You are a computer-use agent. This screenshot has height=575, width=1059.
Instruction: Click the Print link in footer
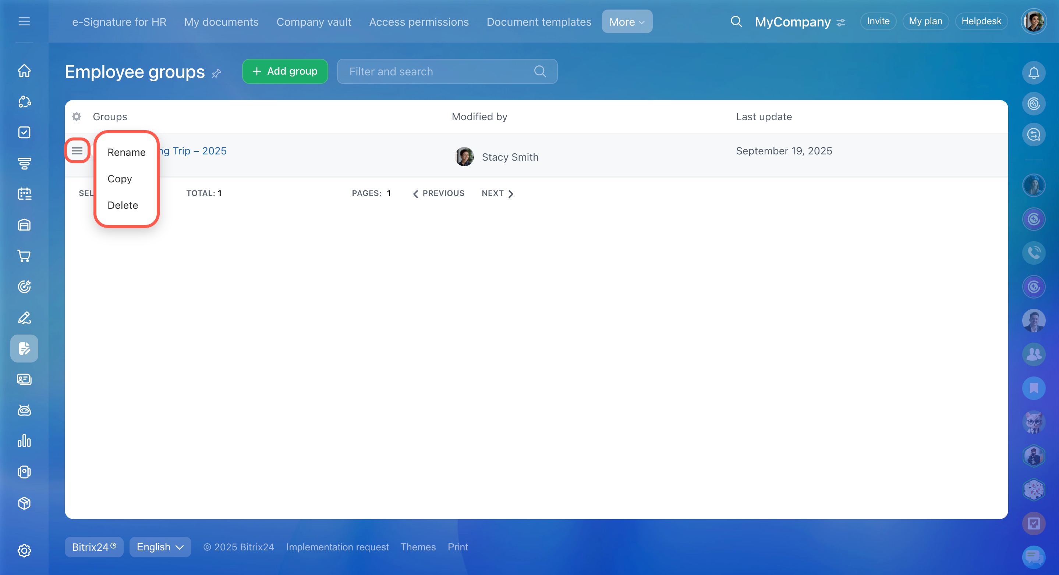pos(457,547)
